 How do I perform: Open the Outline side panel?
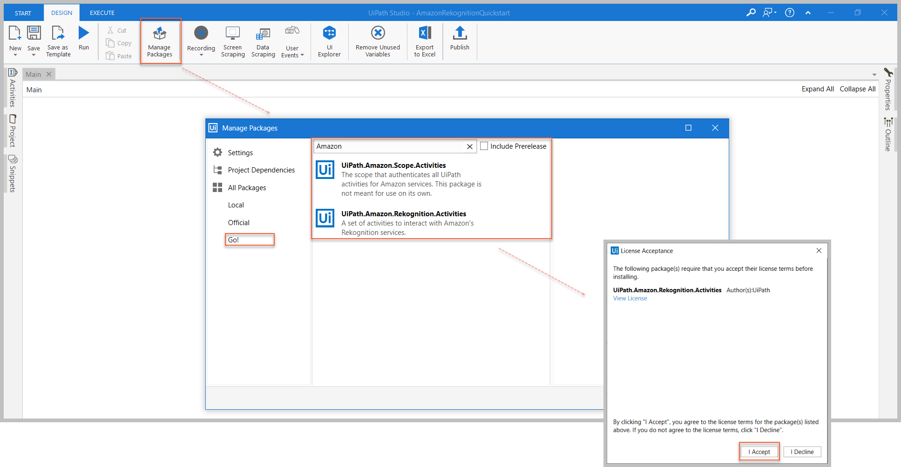pyautogui.click(x=888, y=134)
